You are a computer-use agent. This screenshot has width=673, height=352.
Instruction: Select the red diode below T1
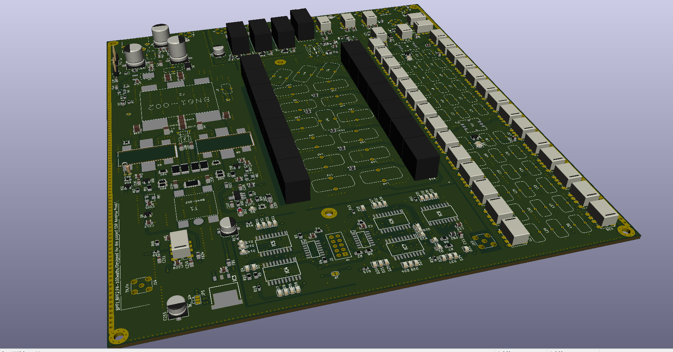coord(240,211)
